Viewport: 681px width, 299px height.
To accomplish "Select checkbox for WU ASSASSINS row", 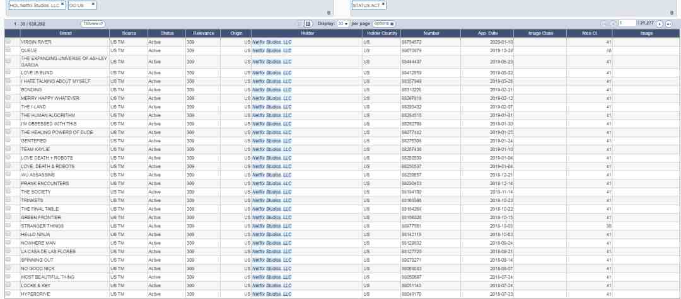I will click(x=8, y=174).
